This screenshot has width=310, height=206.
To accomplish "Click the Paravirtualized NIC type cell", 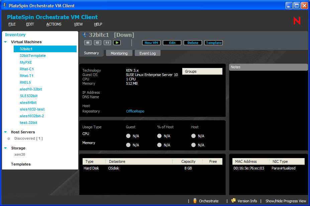I will [x=284, y=168].
